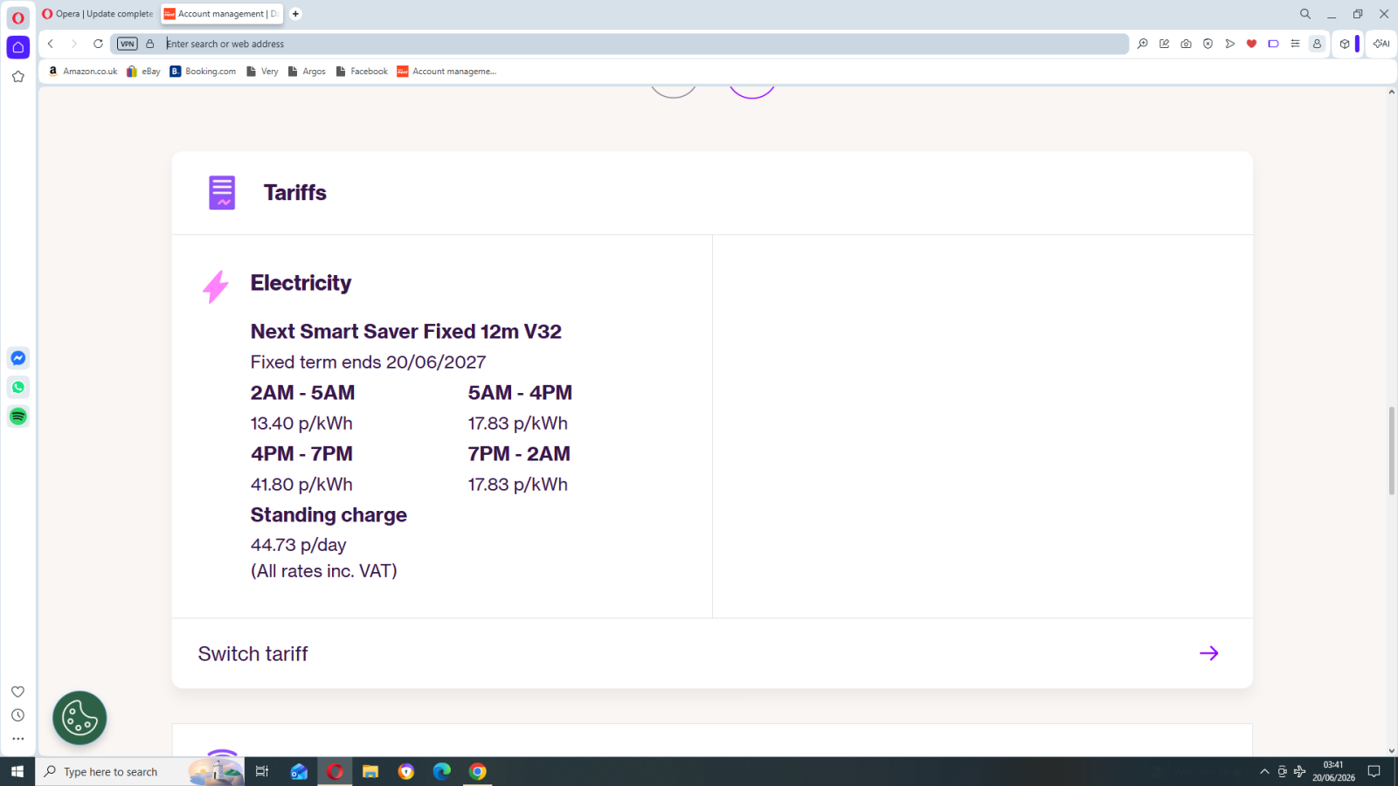Click the 4PM - 7PM time band
The width and height of the screenshot is (1398, 786).
(x=301, y=454)
